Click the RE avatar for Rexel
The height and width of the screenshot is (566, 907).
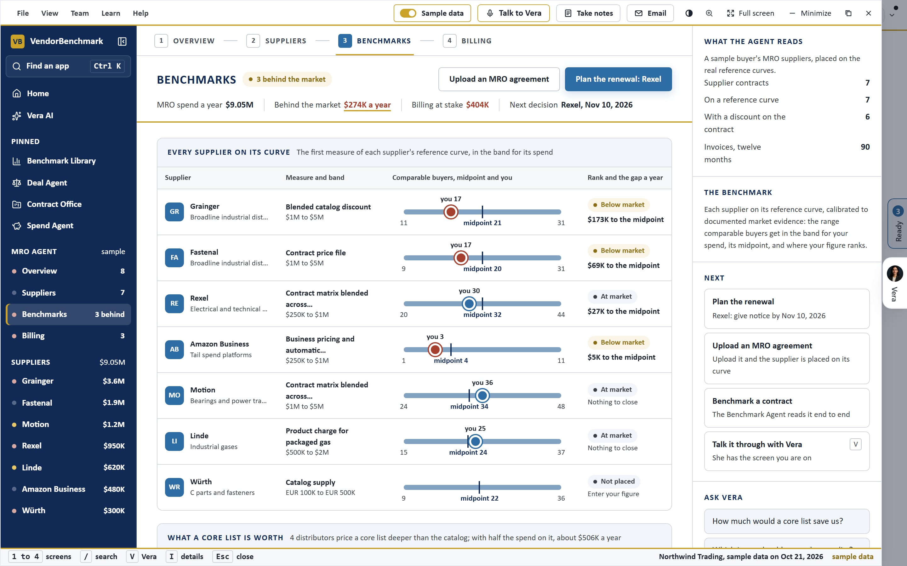pos(174,303)
